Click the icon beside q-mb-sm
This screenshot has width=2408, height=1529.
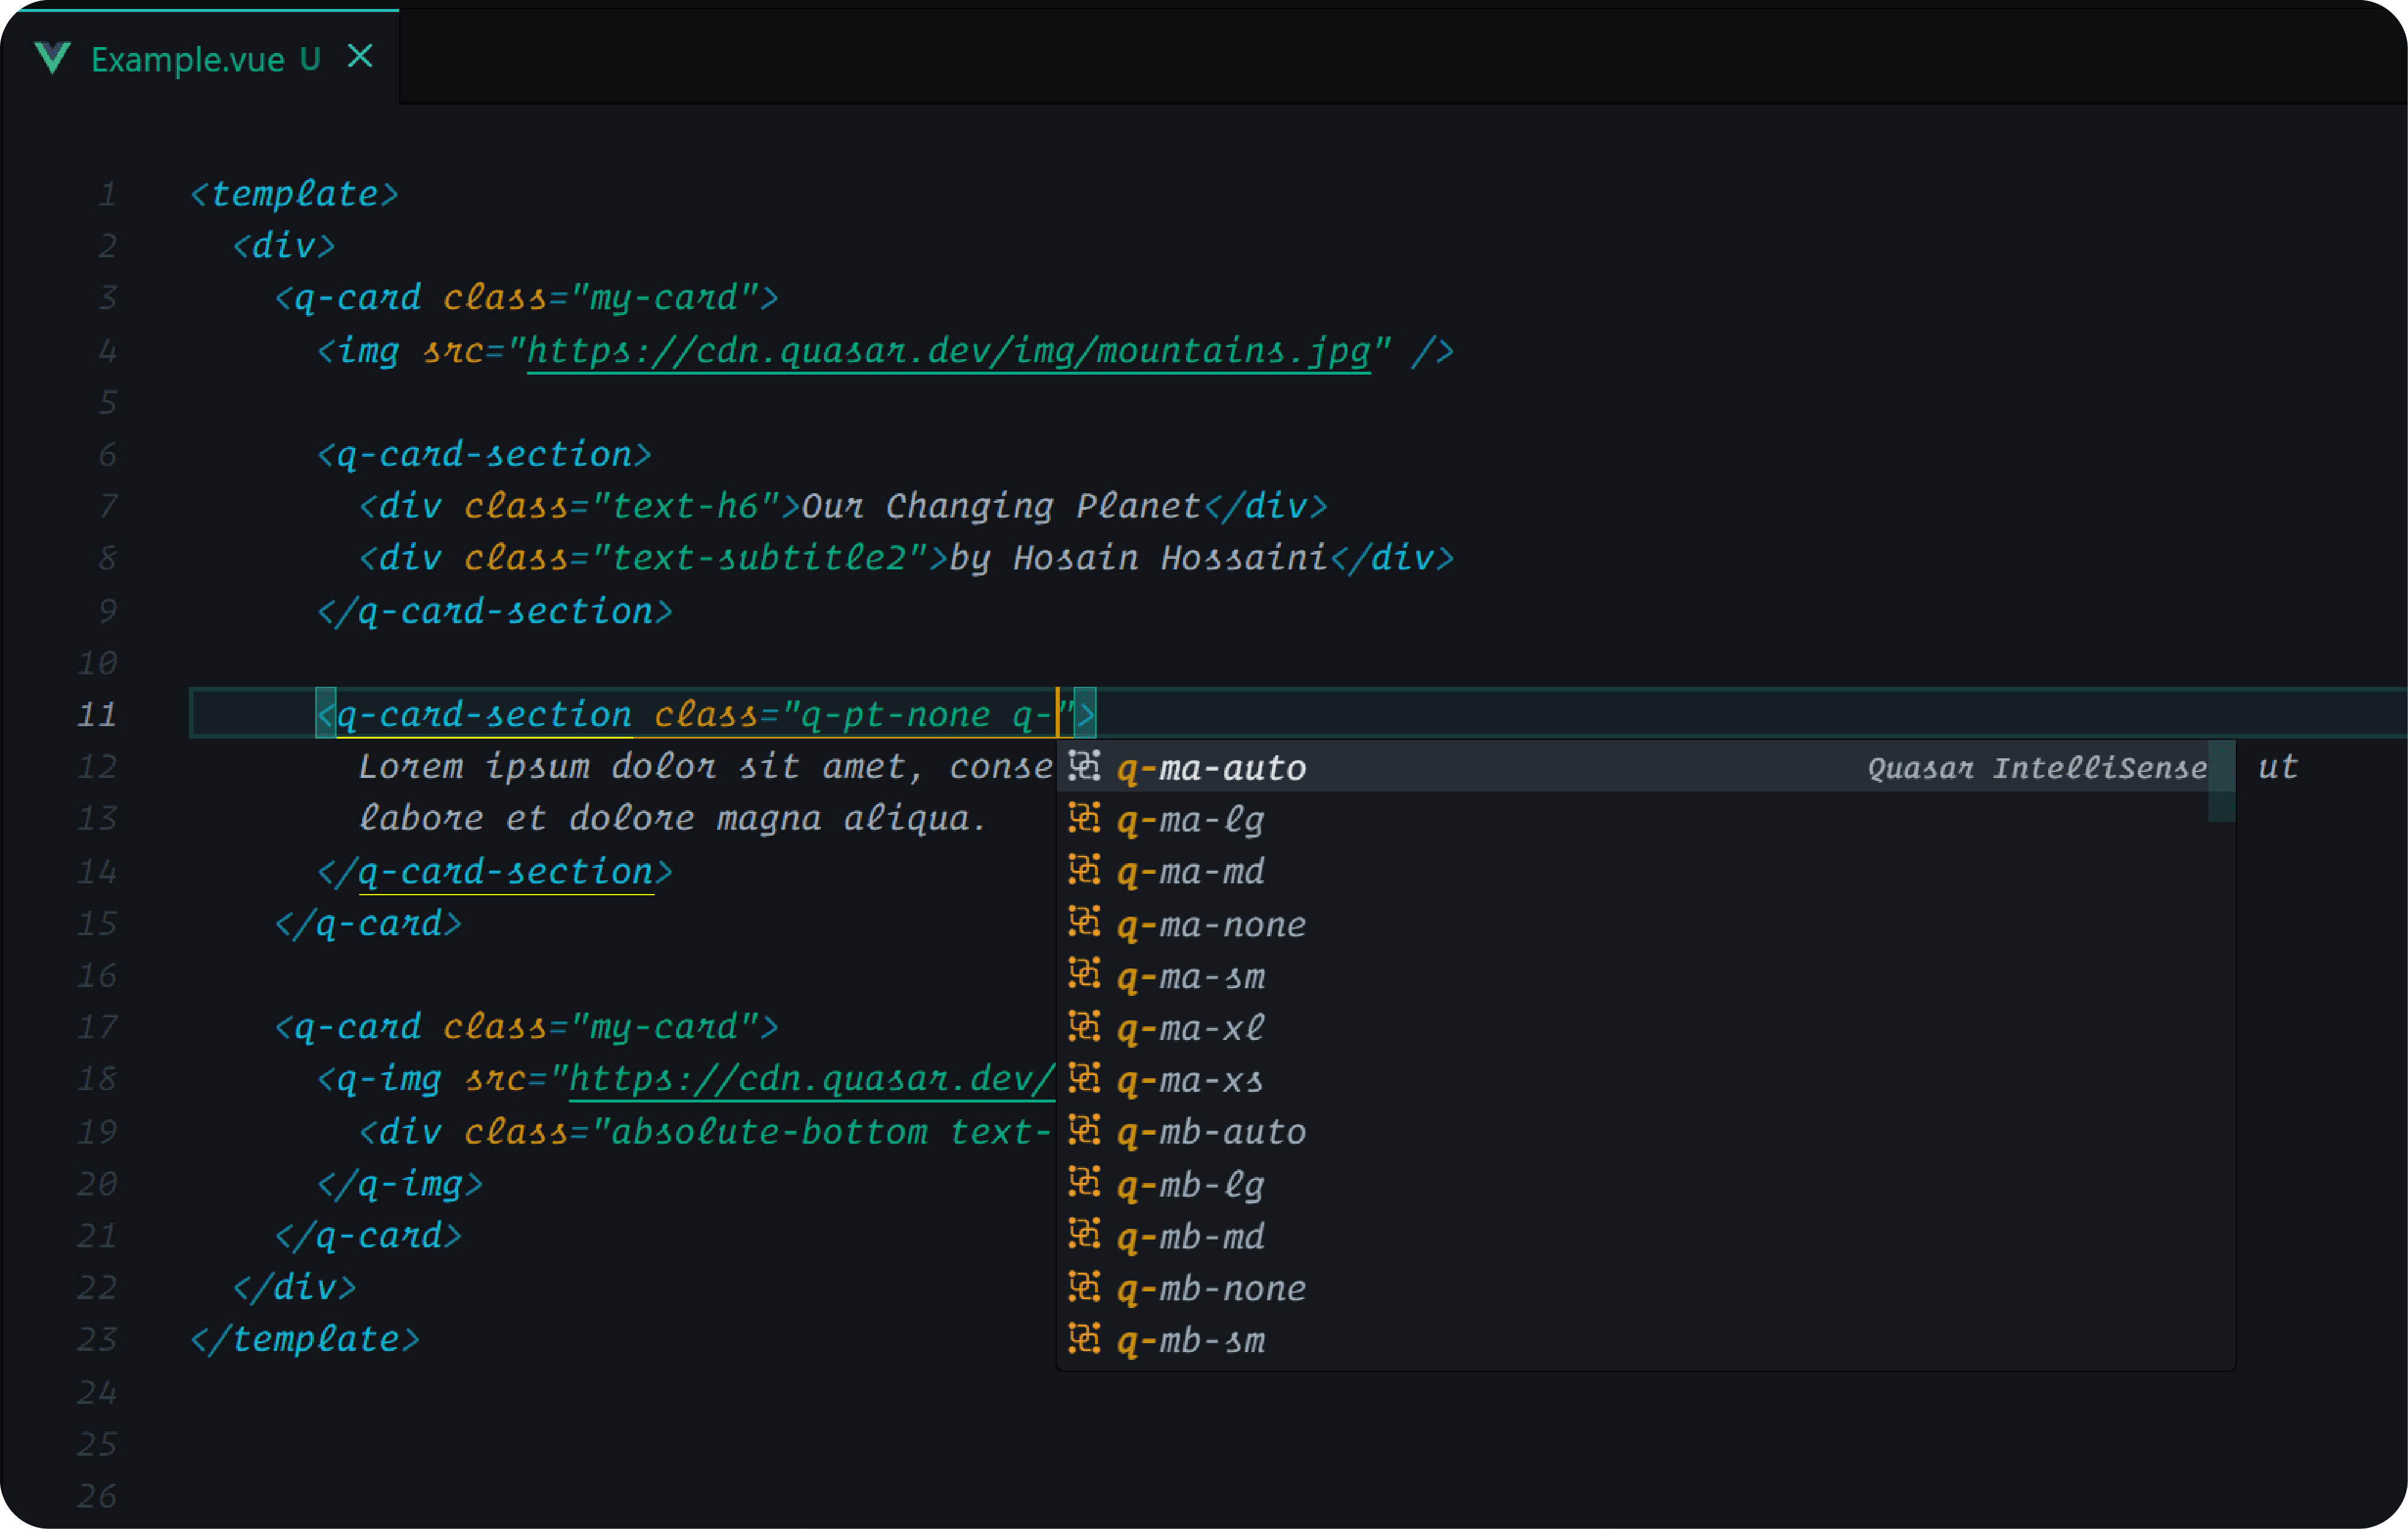pyautogui.click(x=1084, y=1338)
